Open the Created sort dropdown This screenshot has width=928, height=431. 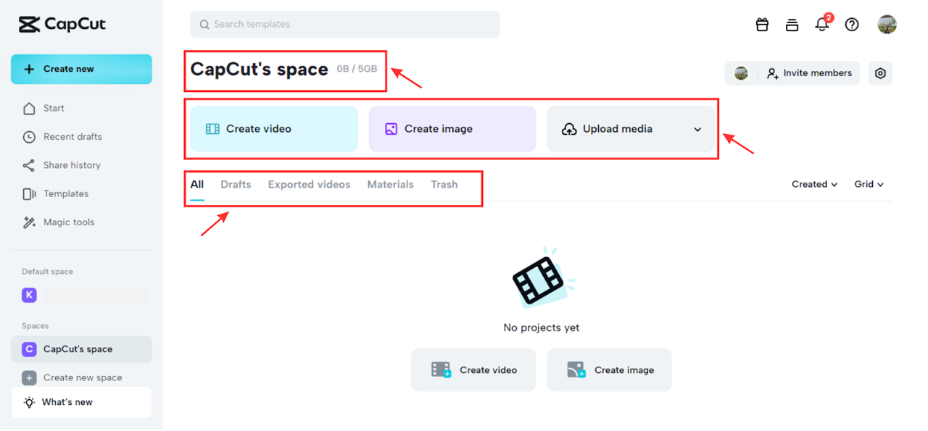pos(814,184)
